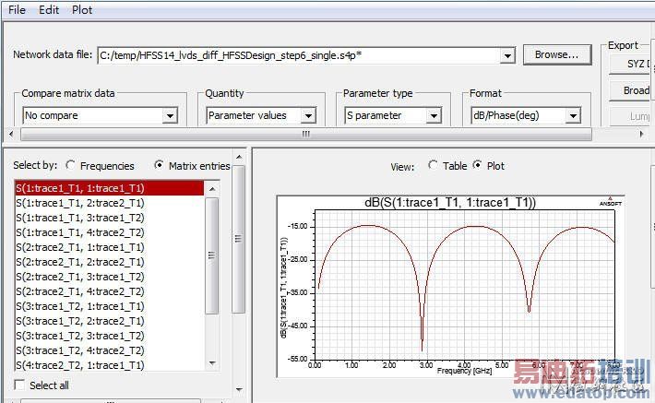Select S(4:trace2_T2, 1:trace1_T1) entry

pyautogui.click(x=110, y=365)
